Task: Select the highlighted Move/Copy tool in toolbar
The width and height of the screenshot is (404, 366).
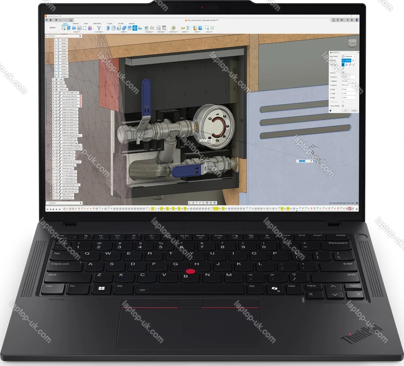Action: pos(135,28)
